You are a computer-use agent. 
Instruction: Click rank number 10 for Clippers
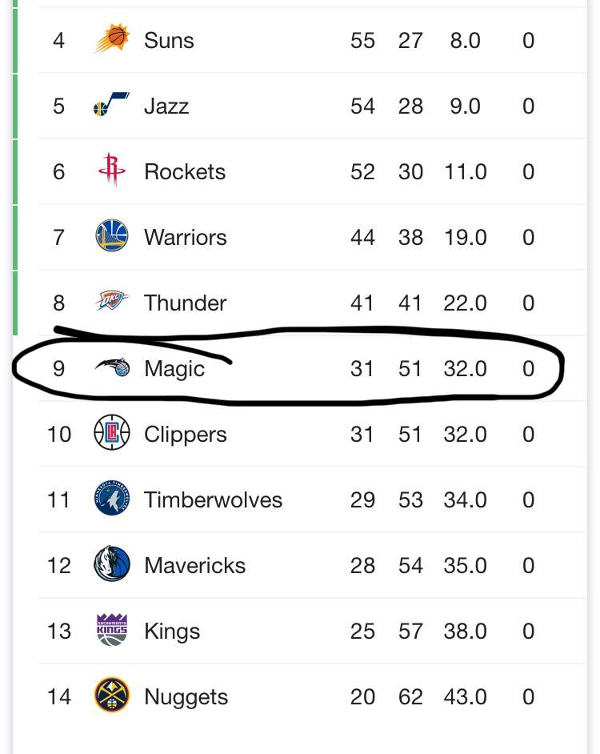coord(59,435)
